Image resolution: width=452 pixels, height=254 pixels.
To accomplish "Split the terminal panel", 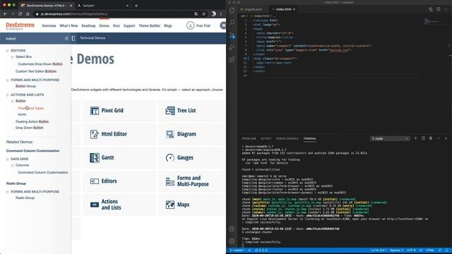I will 423,138.
